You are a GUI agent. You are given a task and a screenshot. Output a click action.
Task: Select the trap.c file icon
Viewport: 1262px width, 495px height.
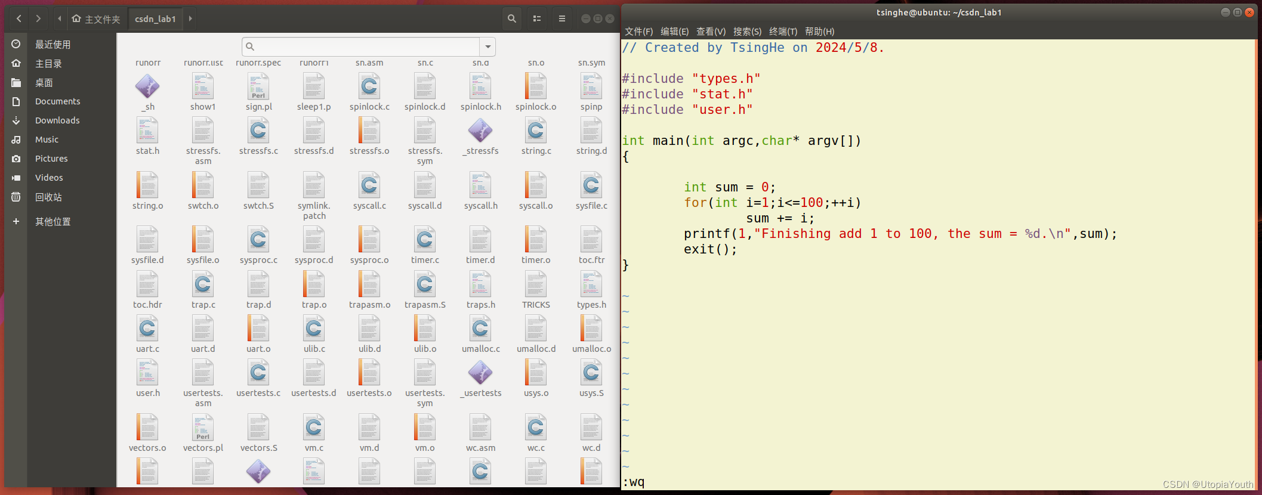click(x=203, y=285)
